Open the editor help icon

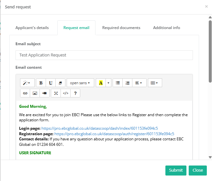pyautogui.click(x=75, y=93)
